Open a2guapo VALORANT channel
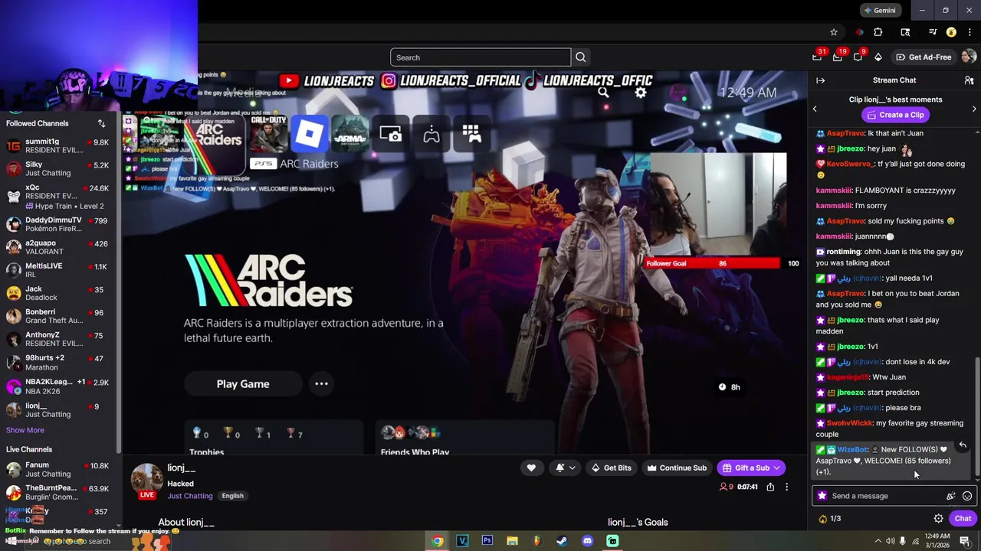 click(57, 247)
